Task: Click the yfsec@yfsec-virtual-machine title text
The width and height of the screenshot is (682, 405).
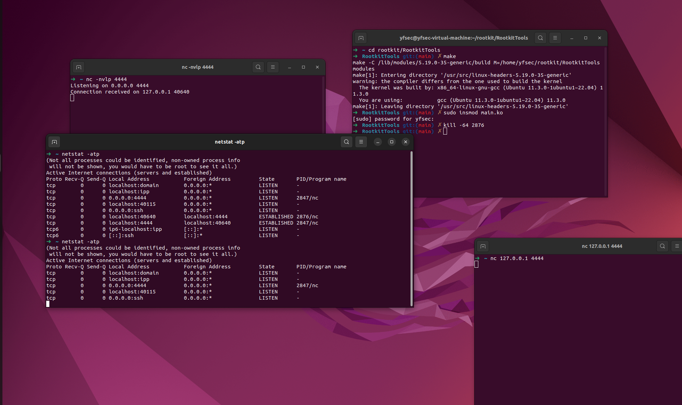Action: pos(464,38)
